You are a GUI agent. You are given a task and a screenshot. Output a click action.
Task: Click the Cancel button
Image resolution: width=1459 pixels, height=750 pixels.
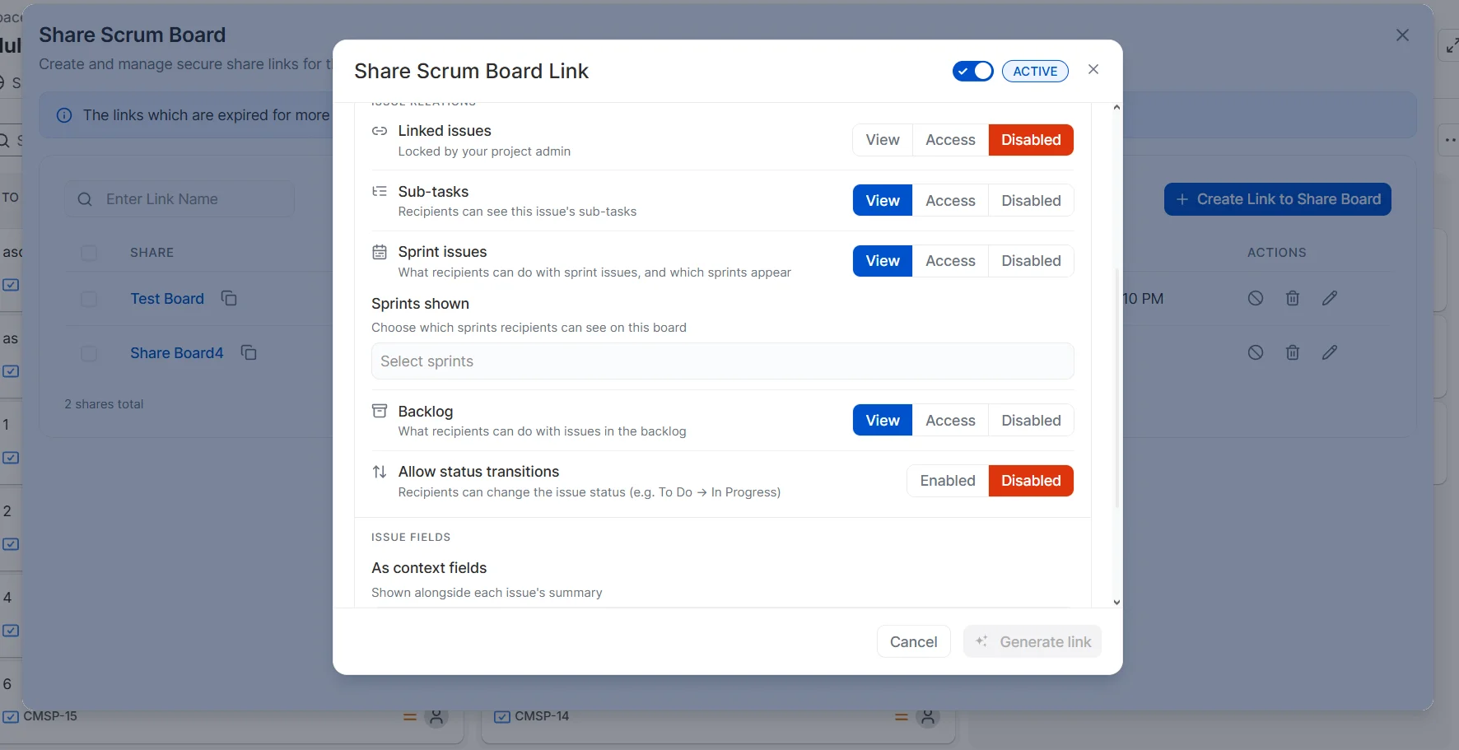click(913, 642)
